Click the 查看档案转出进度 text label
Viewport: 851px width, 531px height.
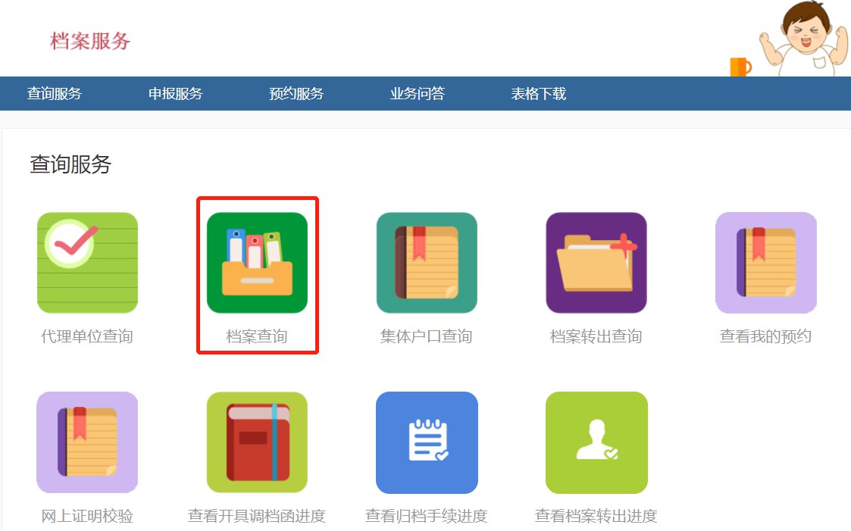point(596,516)
